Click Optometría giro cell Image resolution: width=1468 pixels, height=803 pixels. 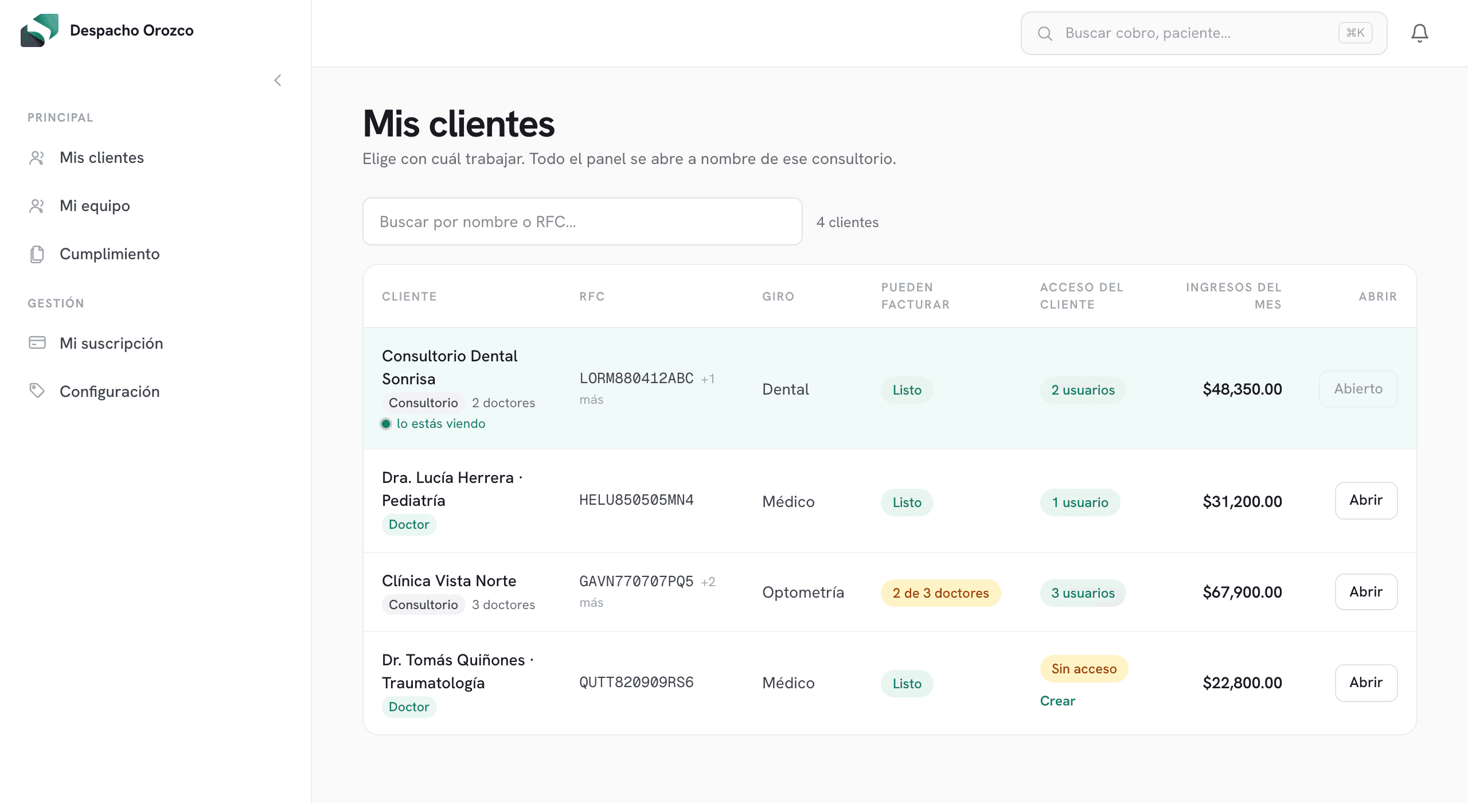pyautogui.click(x=803, y=592)
